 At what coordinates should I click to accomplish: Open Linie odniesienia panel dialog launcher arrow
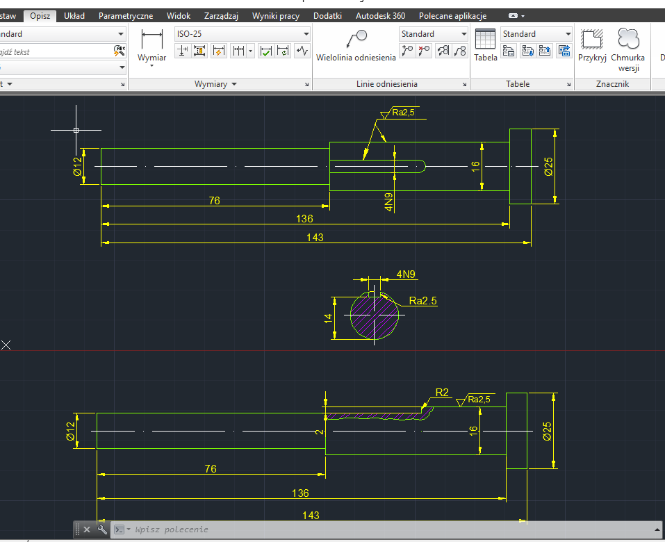click(x=464, y=84)
